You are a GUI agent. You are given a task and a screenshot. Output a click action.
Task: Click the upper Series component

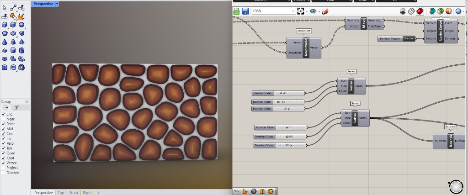pyautogui.click(x=351, y=86)
